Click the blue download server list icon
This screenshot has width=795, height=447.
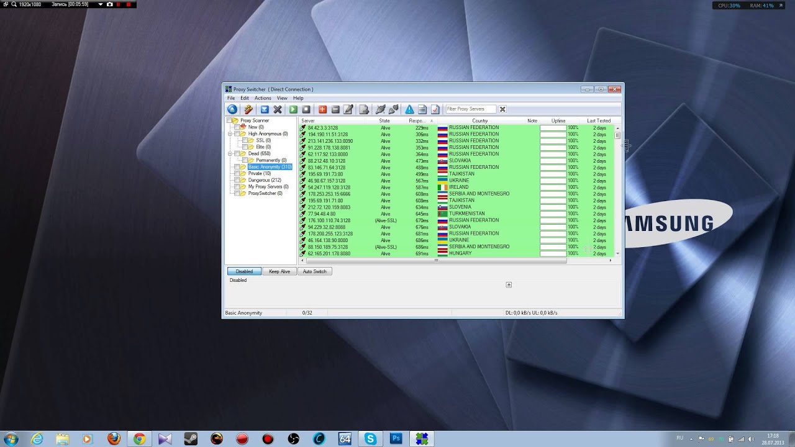click(265, 109)
